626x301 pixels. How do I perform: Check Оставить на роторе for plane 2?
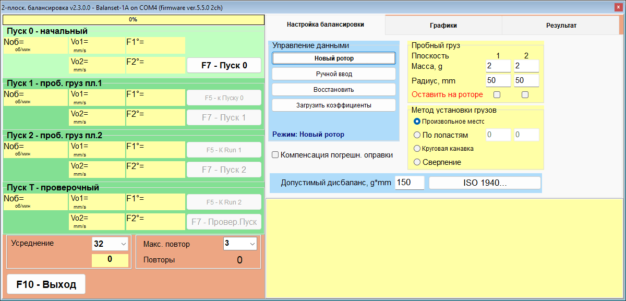point(525,94)
